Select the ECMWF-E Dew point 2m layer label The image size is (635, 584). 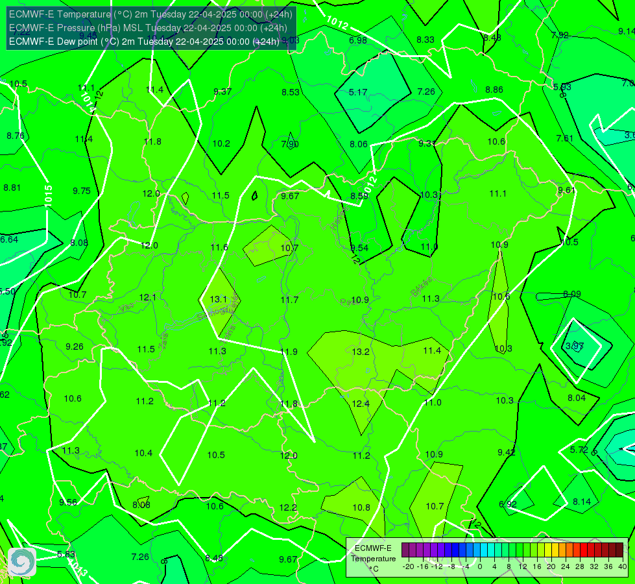tap(144, 42)
